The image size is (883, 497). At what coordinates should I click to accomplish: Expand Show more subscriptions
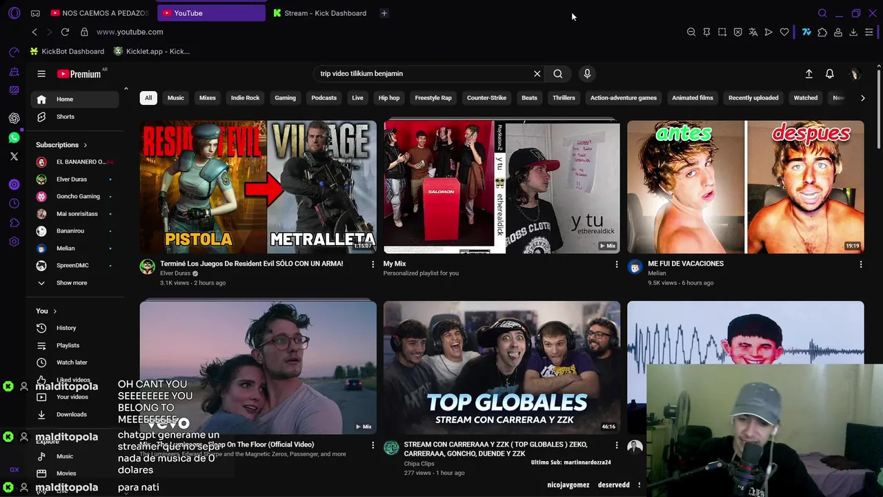(x=71, y=283)
